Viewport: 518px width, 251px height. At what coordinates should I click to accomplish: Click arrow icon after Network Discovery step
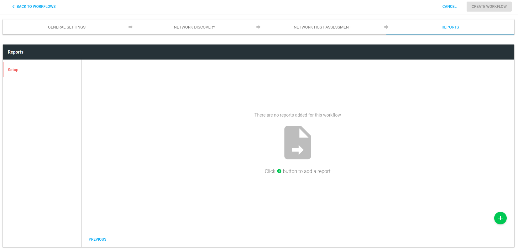pos(259,27)
